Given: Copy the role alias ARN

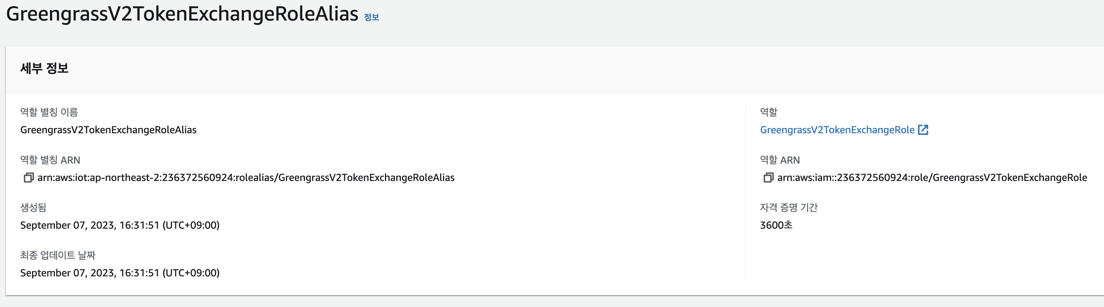Looking at the screenshot, I should coord(28,177).
